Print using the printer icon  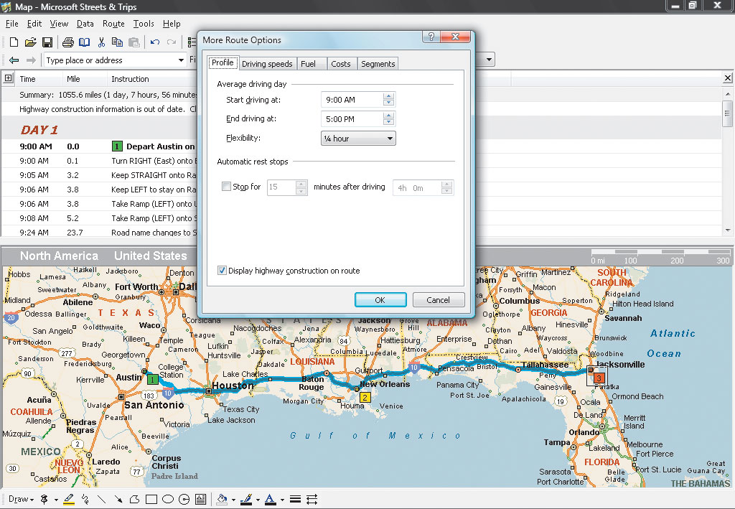point(68,42)
